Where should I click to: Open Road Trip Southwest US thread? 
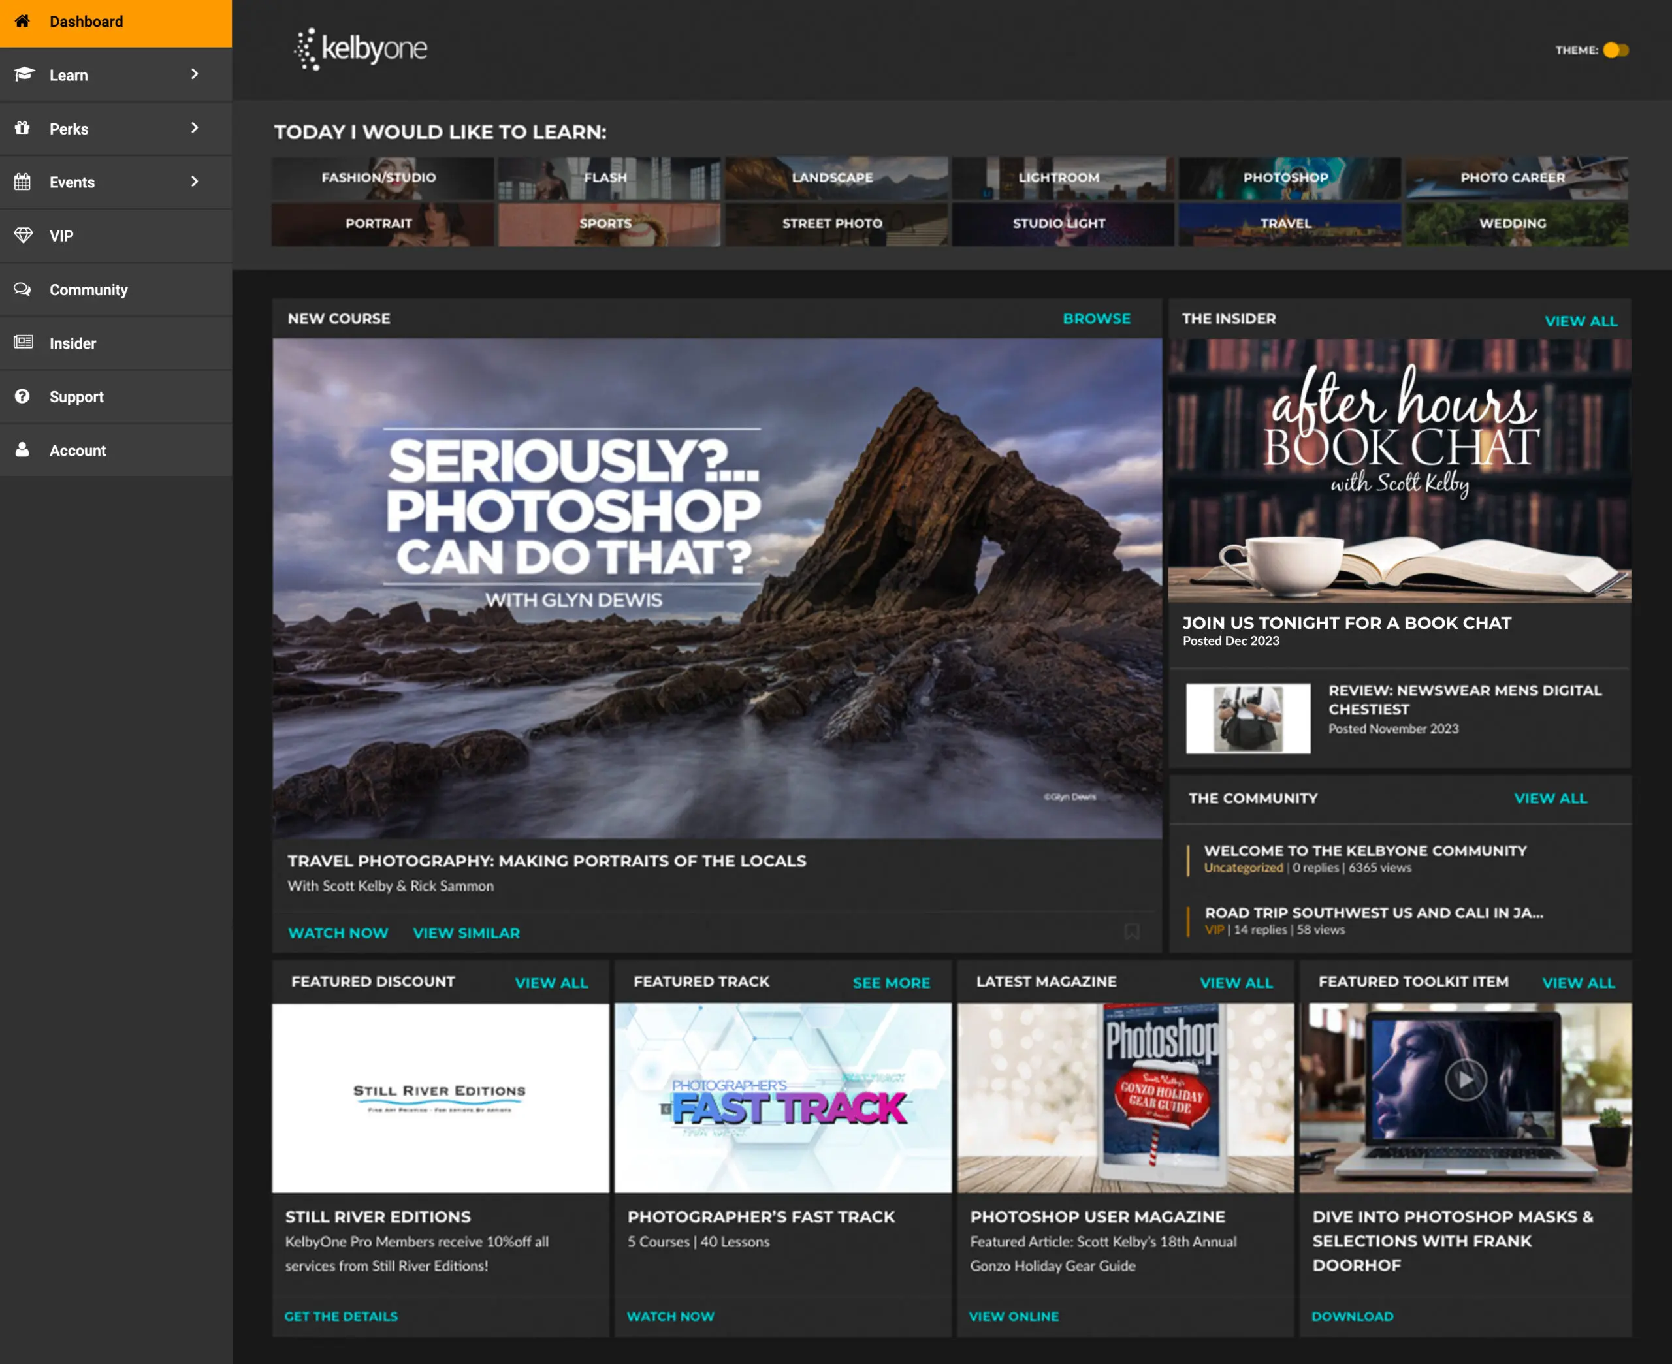(1374, 913)
